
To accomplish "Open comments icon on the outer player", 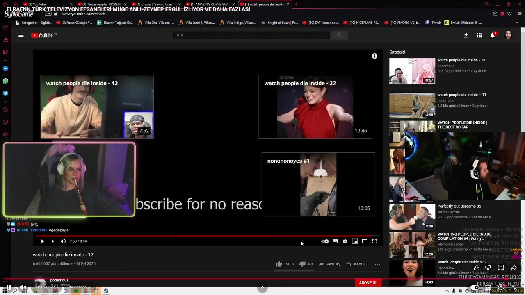I will point(501,268).
